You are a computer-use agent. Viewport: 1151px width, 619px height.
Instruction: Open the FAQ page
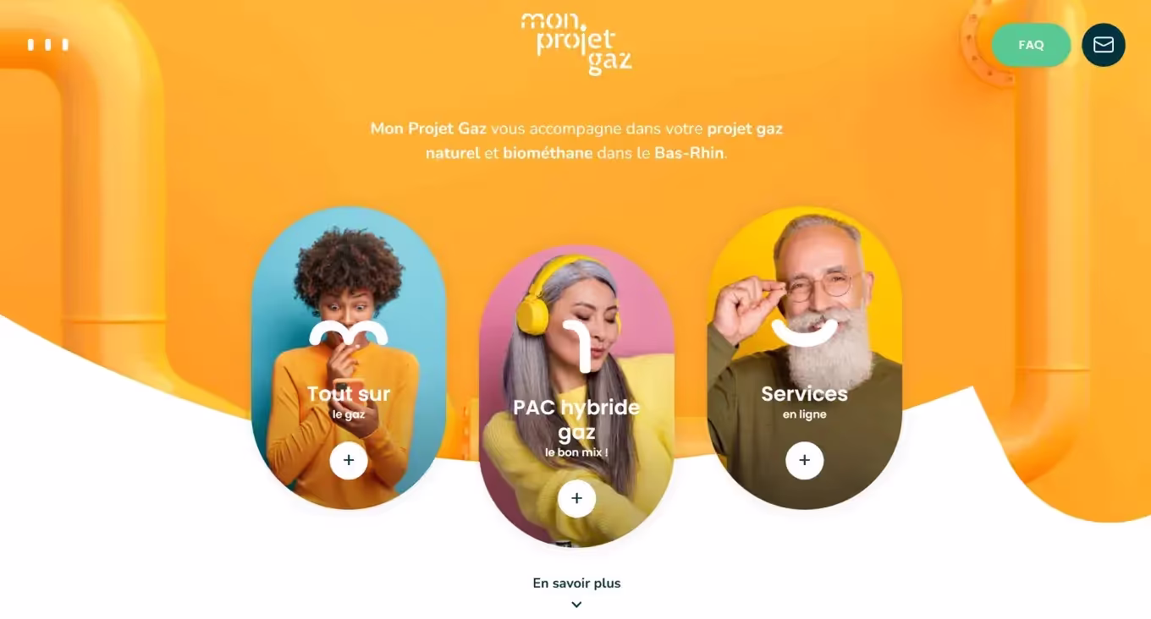pos(1031,45)
